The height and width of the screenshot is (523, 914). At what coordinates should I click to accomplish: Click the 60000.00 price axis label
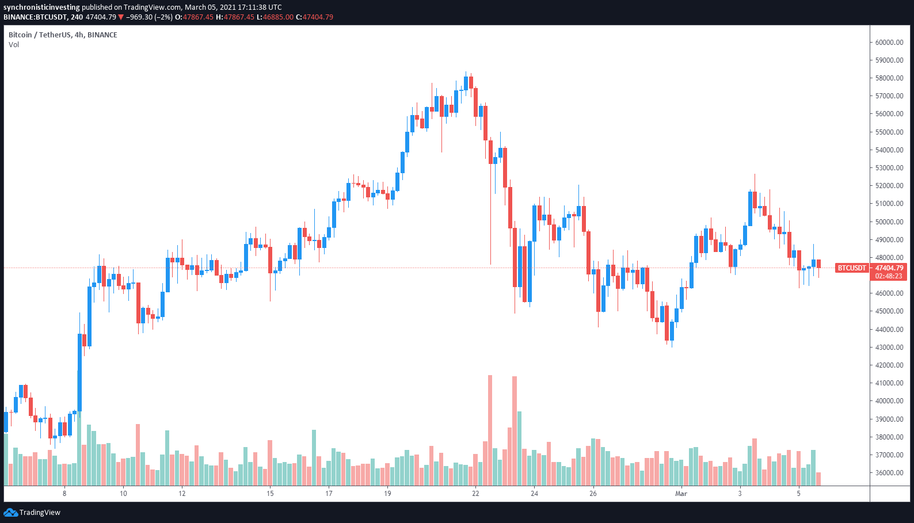(x=889, y=43)
